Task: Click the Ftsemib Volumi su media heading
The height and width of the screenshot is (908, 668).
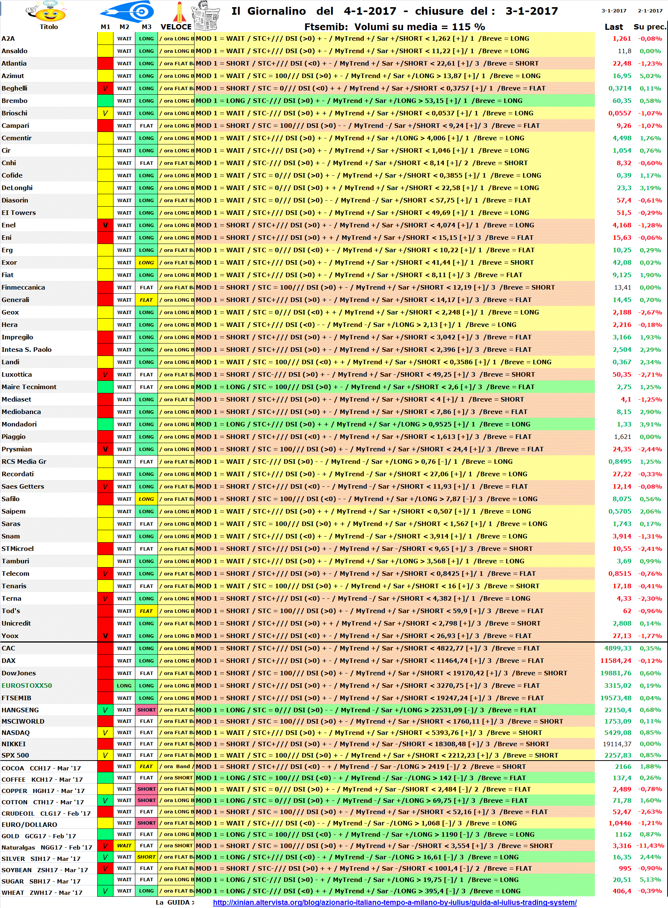Action: [x=394, y=27]
